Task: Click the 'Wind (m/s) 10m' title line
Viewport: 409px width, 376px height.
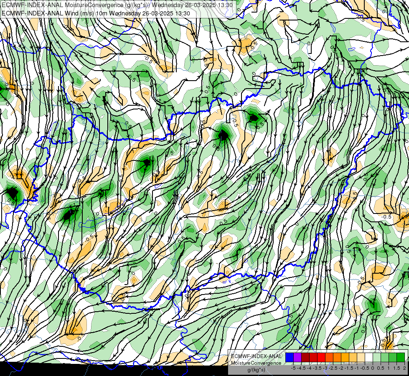Action: 96,13
